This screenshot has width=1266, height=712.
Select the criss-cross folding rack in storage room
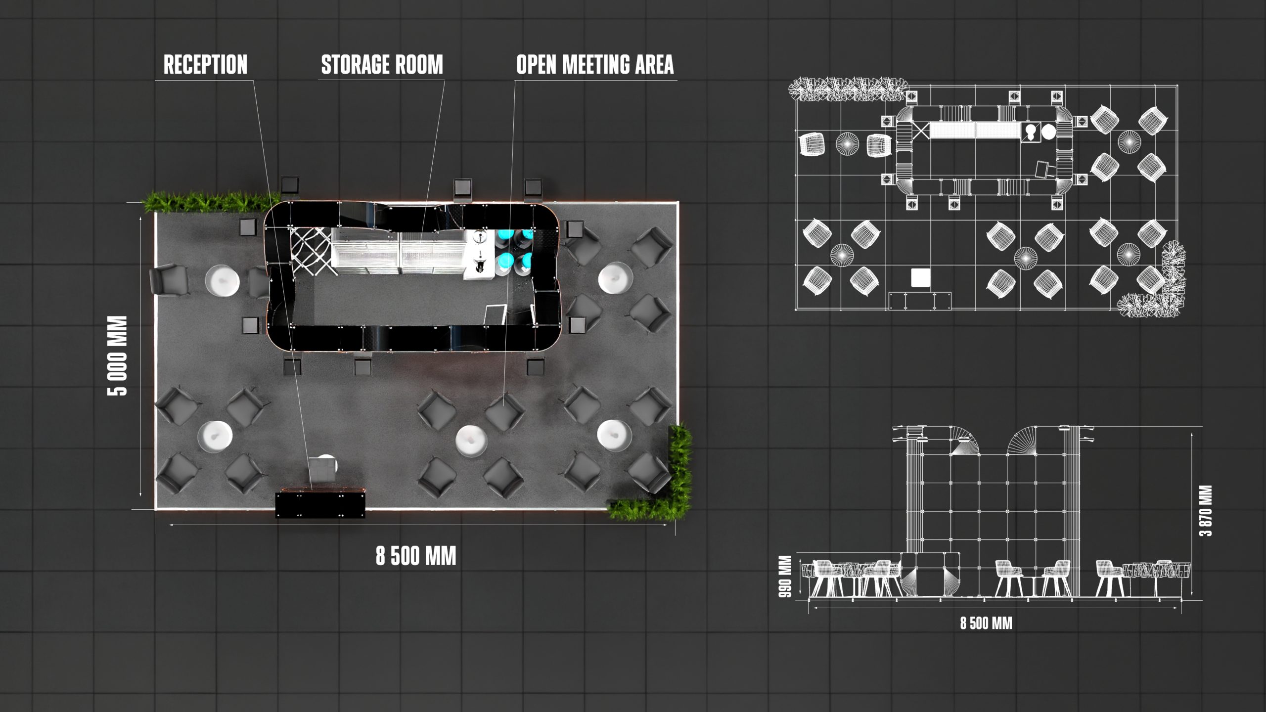click(x=310, y=251)
